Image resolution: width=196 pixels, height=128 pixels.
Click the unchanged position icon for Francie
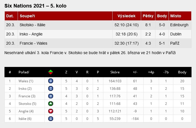tap(51, 96)
